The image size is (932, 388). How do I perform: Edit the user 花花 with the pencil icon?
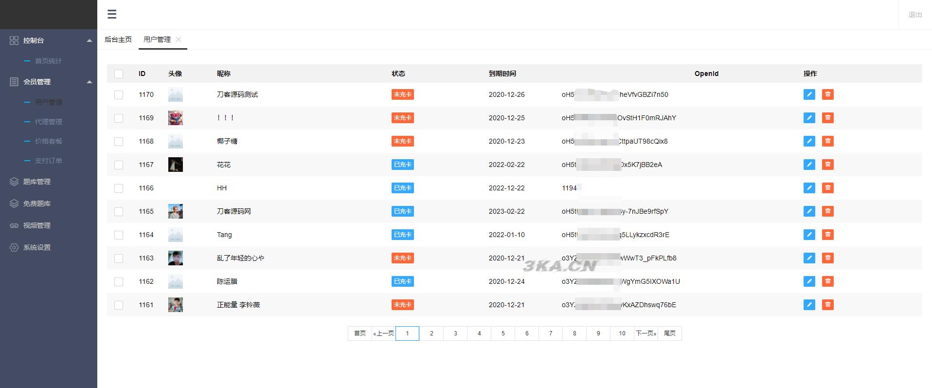point(809,165)
